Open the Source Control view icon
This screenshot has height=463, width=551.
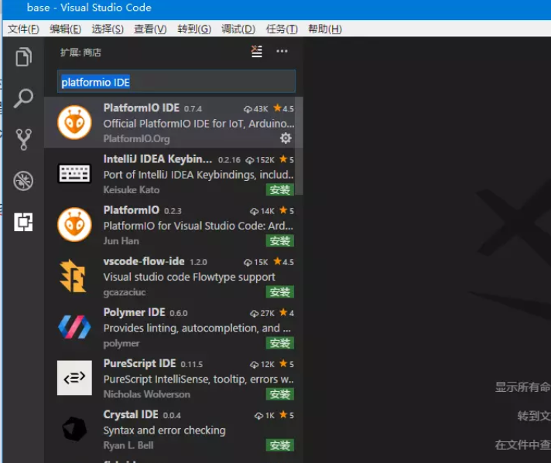(24, 139)
